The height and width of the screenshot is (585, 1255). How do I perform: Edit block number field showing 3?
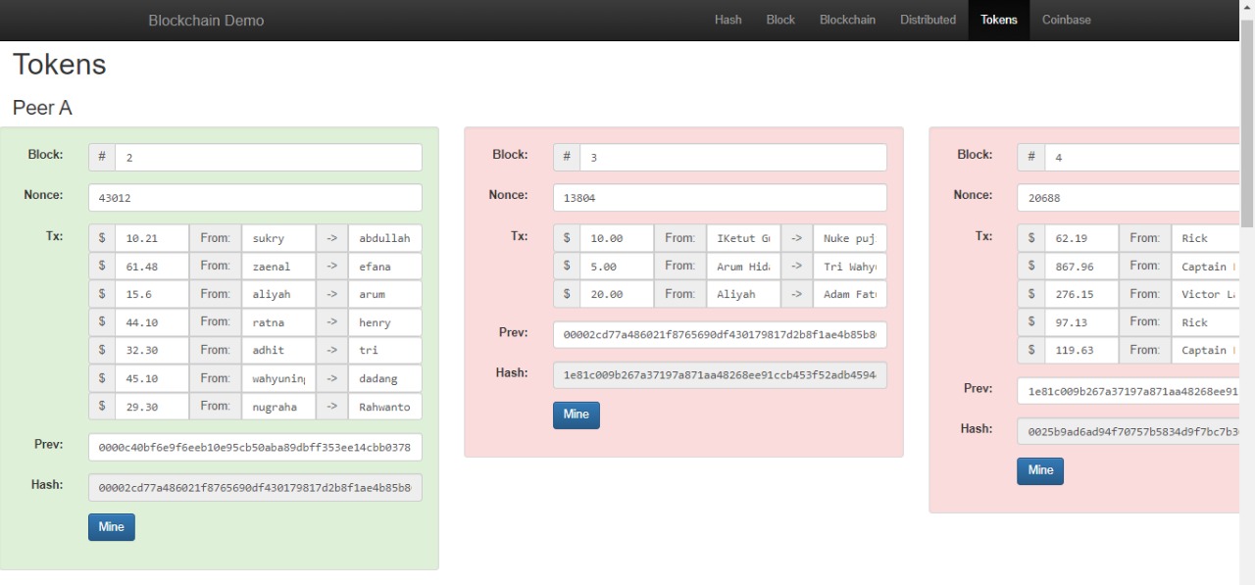(733, 158)
